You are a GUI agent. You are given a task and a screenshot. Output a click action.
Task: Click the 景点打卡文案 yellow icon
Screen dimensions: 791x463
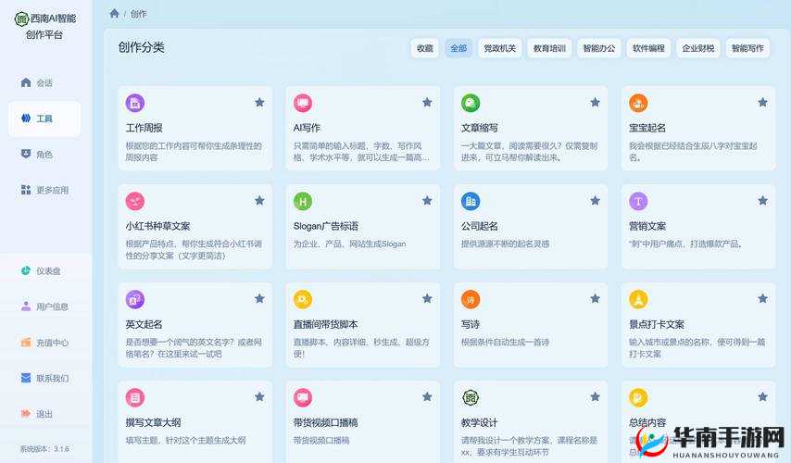pyautogui.click(x=638, y=300)
